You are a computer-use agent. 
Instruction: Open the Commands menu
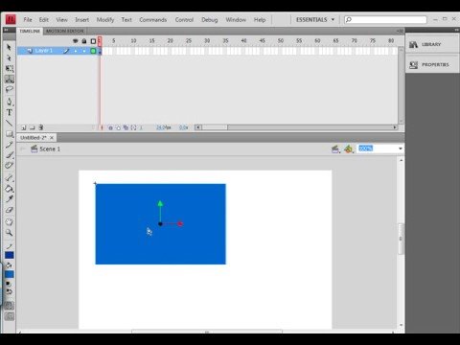(153, 20)
